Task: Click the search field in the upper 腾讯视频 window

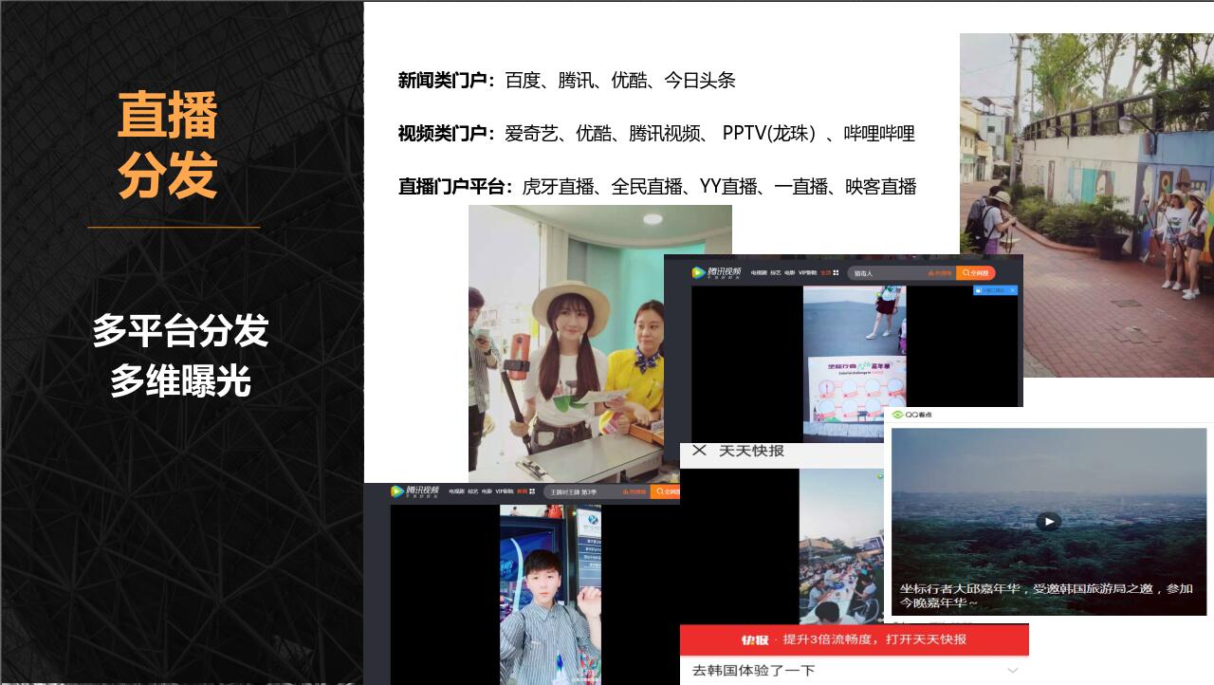Action: coord(901,273)
